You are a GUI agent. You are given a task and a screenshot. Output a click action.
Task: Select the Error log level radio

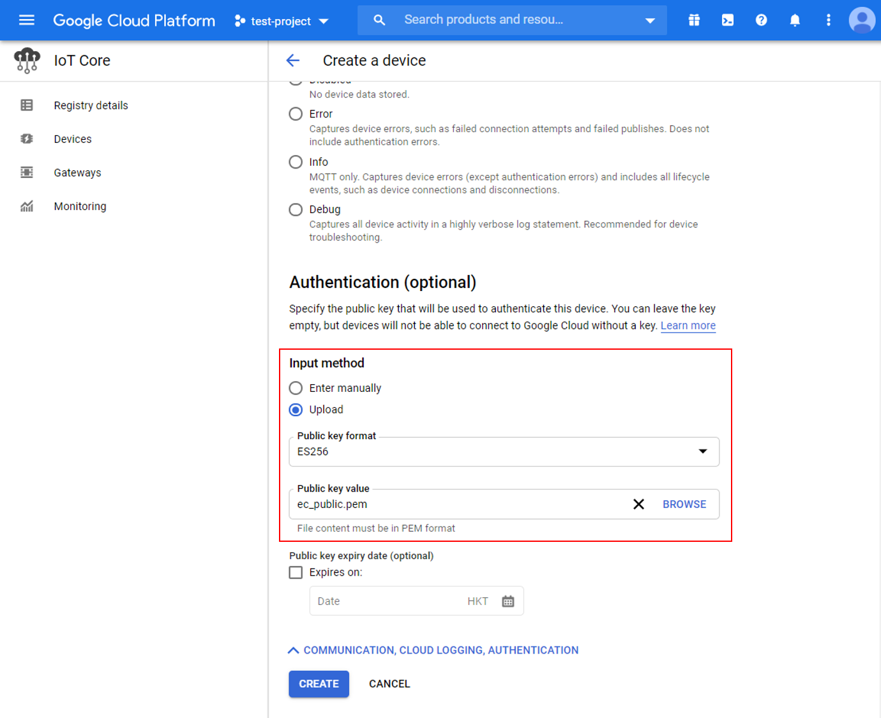[x=296, y=114]
